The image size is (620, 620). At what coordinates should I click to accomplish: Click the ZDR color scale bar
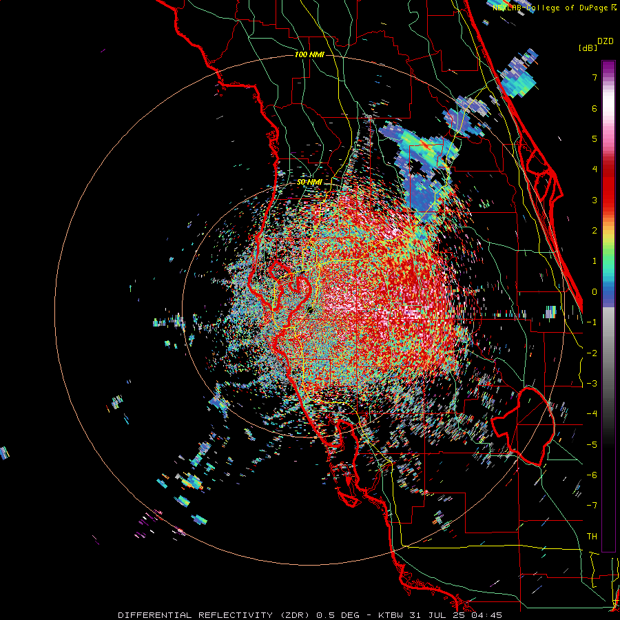(x=608, y=306)
